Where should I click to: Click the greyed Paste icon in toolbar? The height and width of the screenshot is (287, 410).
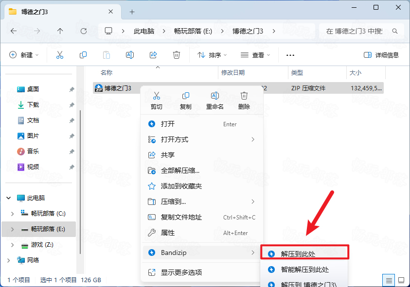pyautogui.click(x=107, y=55)
